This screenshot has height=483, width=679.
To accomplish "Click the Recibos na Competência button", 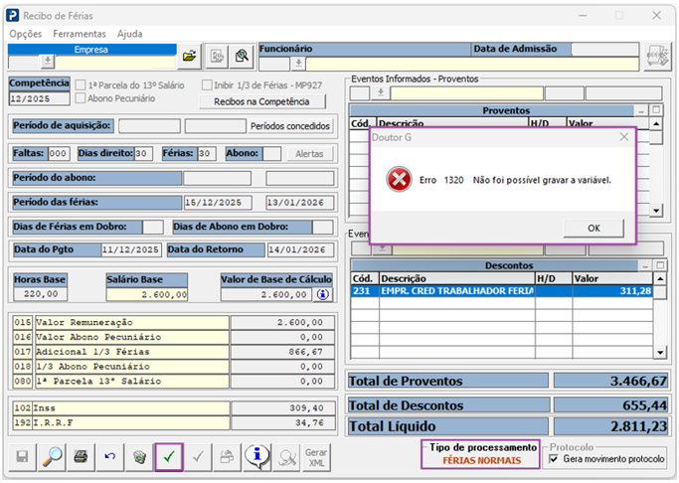I will pyautogui.click(x=262, y=101).
